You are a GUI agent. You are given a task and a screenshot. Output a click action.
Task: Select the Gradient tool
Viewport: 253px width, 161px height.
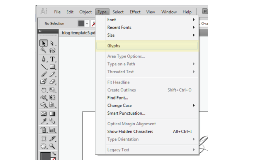pyautogui.click(x=52, y=114)
